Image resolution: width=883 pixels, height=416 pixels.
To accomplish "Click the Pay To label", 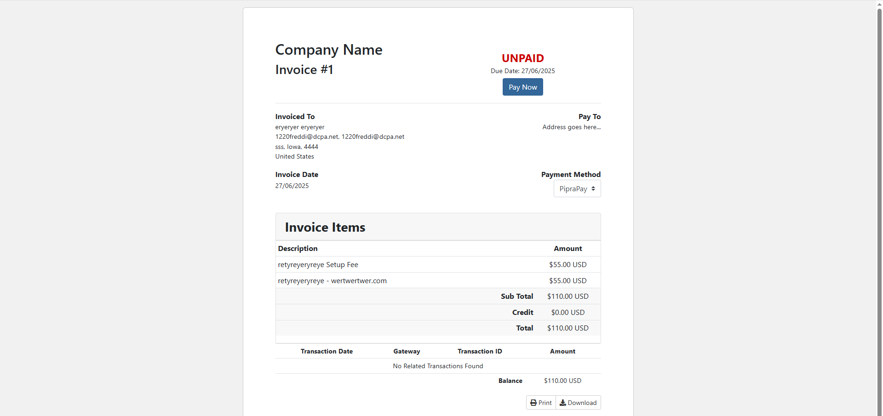I will pyautogui.click(x=590, y=117).
